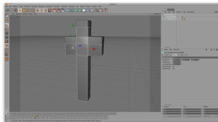Open the viewport Display menu
Screen dimensions: 218x122
click(x=25, y=14)
